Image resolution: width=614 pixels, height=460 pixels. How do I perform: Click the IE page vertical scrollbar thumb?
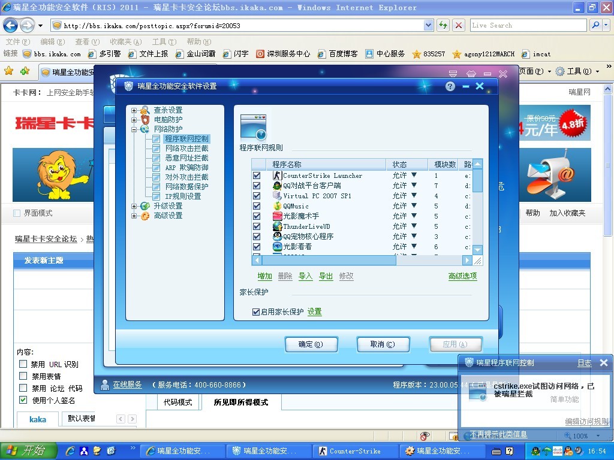(607, 164)
